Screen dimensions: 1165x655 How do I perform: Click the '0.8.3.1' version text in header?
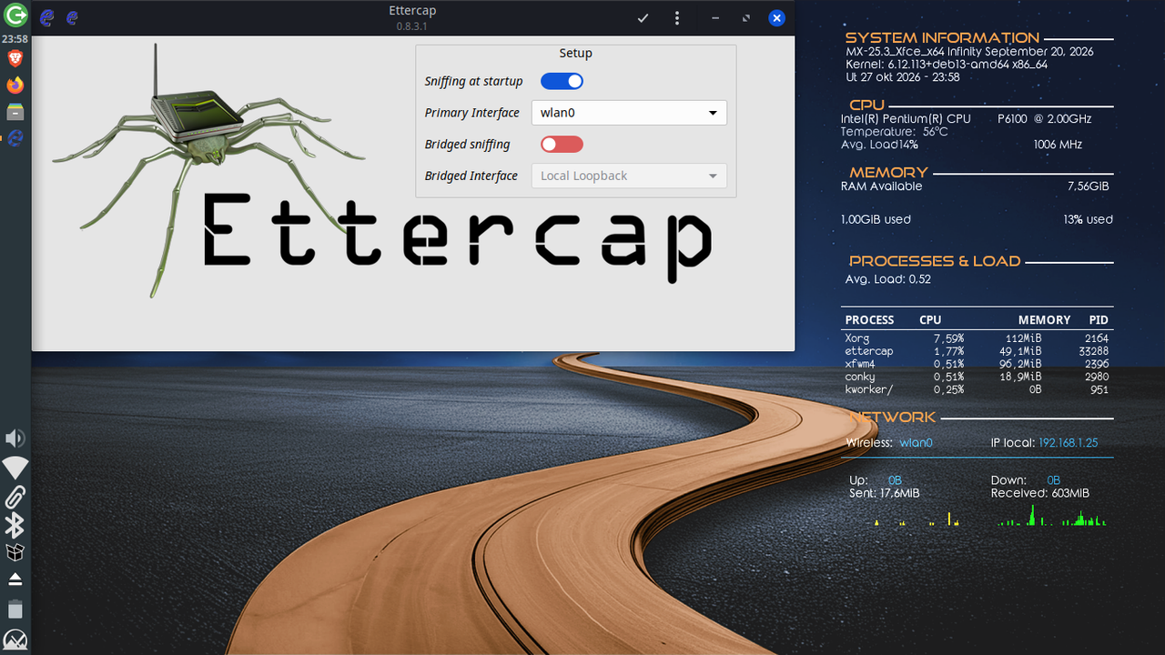(x=411, y=26)
